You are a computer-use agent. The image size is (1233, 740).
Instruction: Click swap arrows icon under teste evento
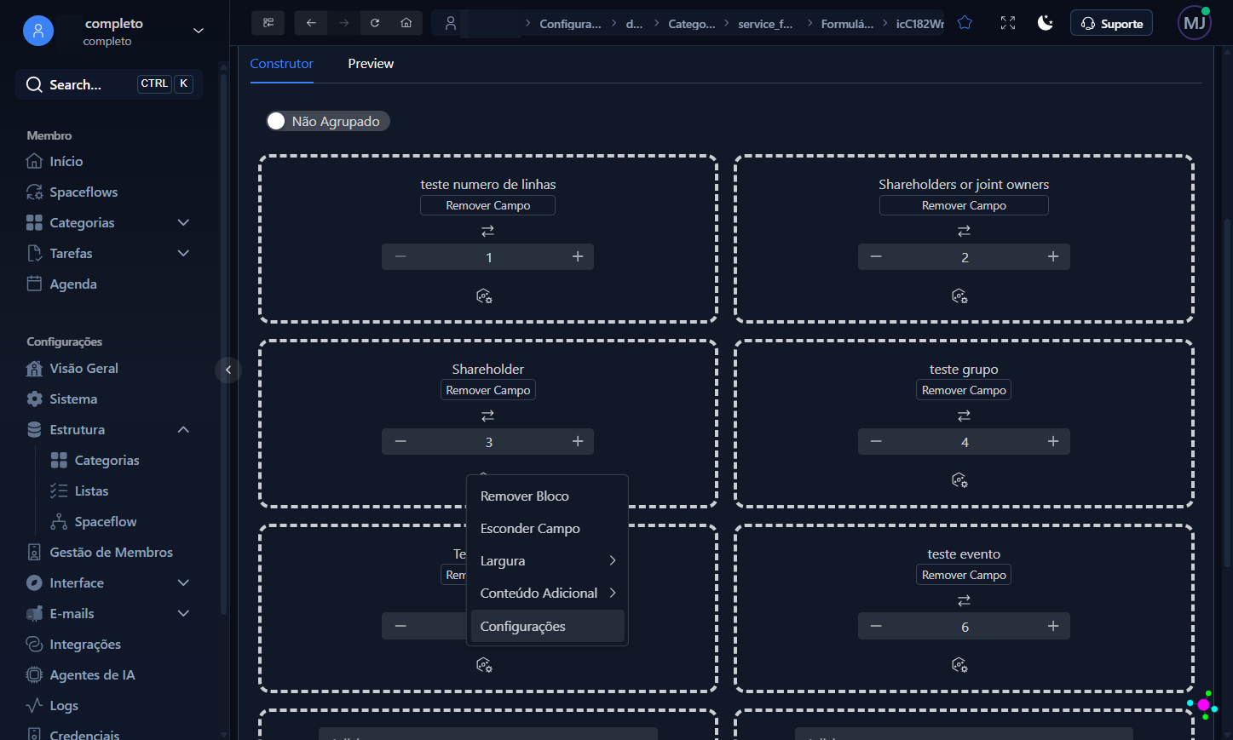964,600
